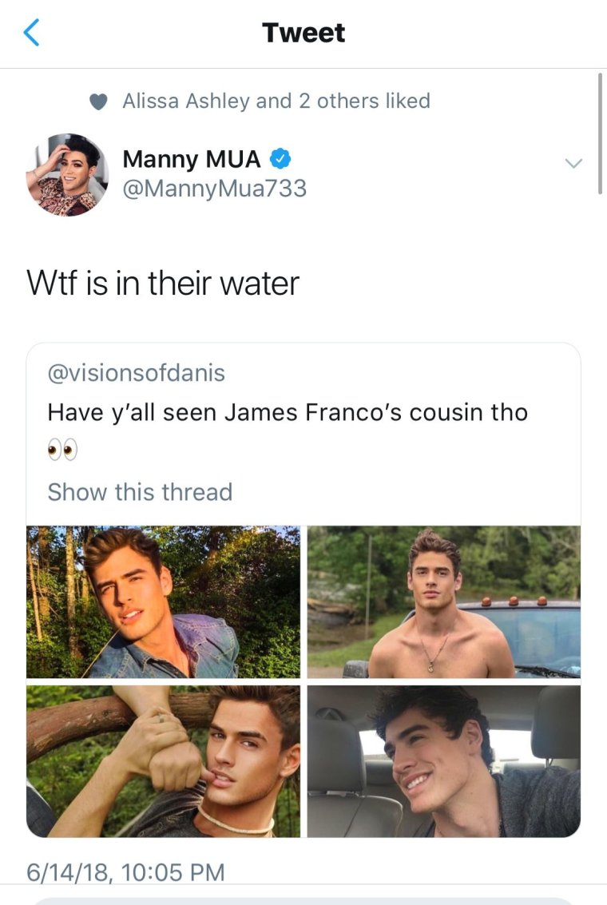Open the @MannyMua733 handle
The height and width of the screenshot is (905, 607).
click(214, 189)
